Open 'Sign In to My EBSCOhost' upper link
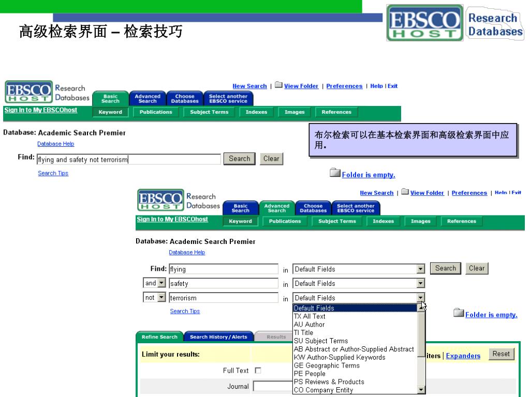530x397 pixels. click(x=40, y=110)
